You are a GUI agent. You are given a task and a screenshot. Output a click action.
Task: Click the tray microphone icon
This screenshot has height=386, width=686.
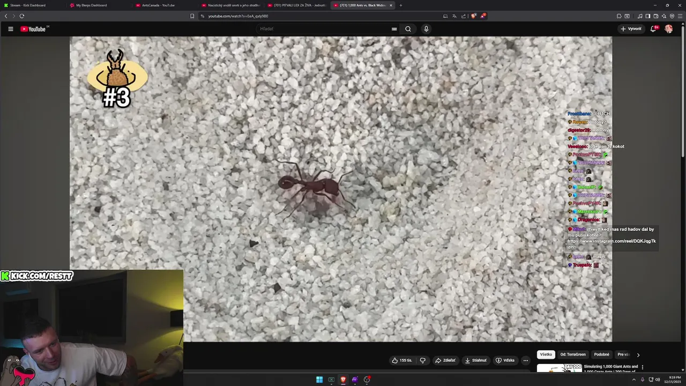click(643, 380)
